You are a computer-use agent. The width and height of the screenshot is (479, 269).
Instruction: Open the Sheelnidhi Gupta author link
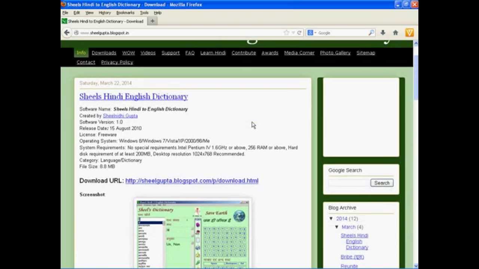point(120,116)
